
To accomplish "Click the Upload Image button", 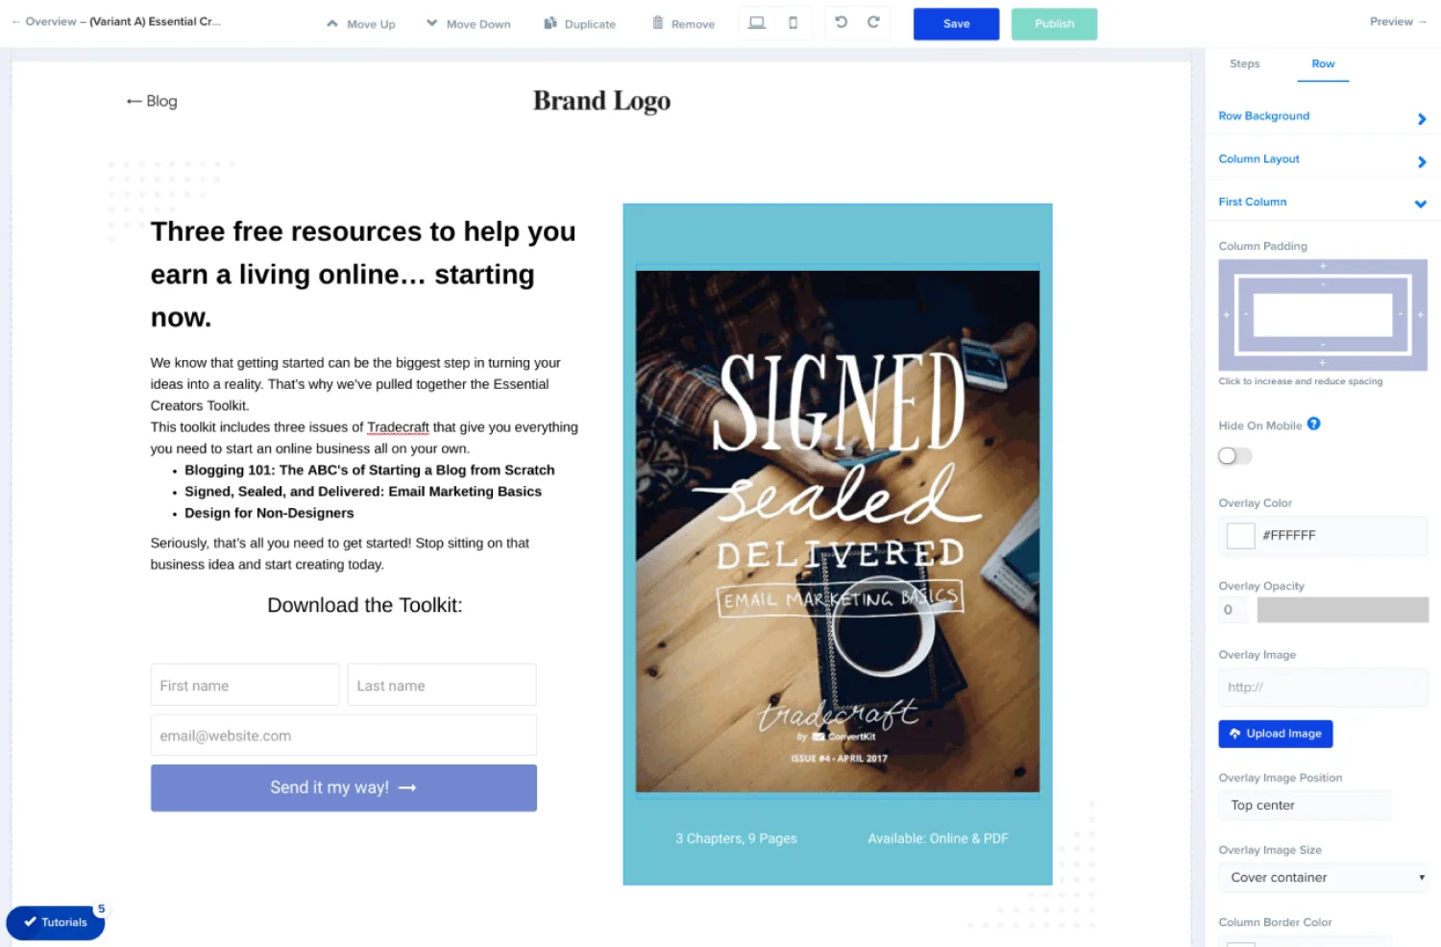I will 1275,734.
